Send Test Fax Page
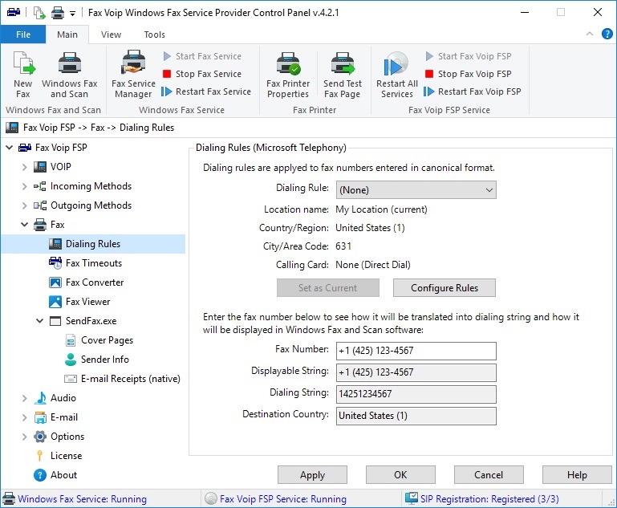The height and width of the screenshot is (508, 617). (x=343, y=75)
